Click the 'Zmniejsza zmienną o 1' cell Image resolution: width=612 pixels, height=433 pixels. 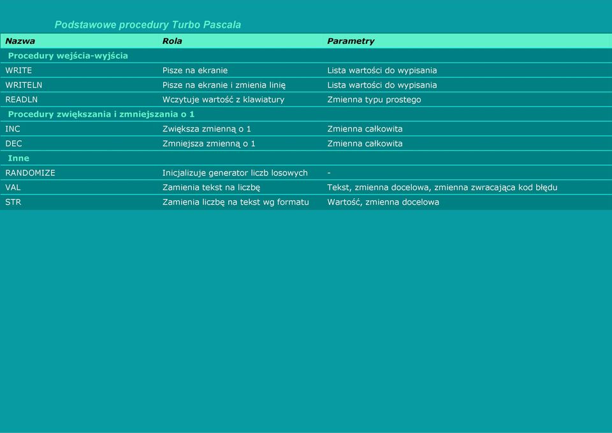pos(208,143)
